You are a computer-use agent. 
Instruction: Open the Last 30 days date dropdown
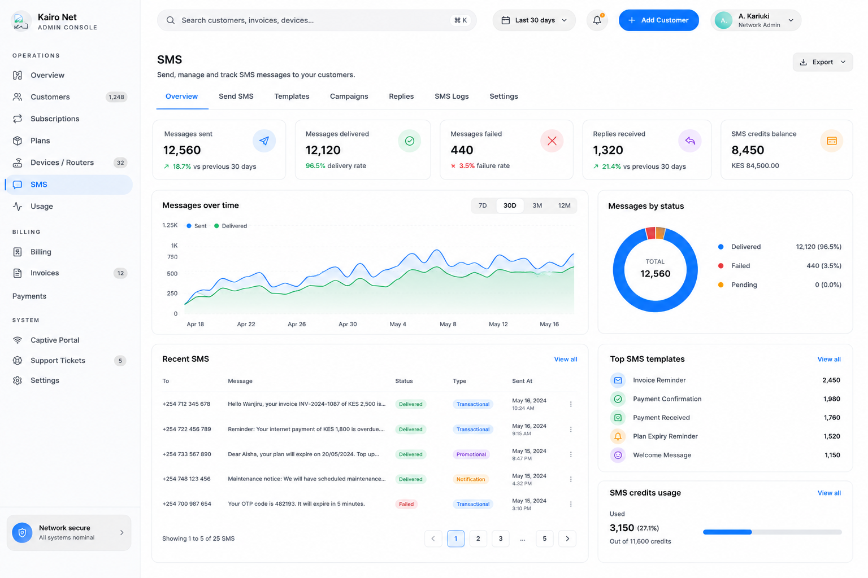pyautogui.click(x=534, y=20)
